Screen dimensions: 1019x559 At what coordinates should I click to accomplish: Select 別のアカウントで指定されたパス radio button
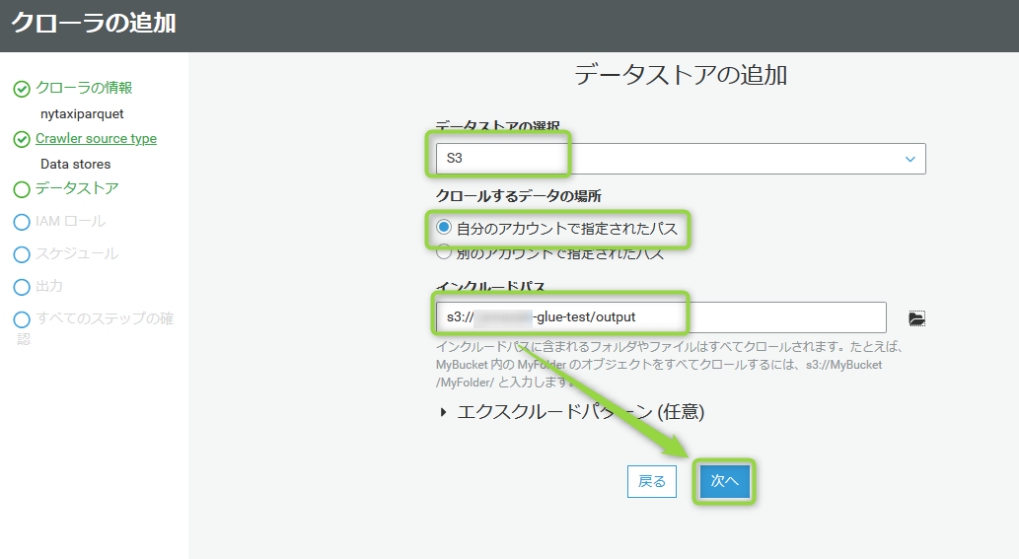coord(444,252)
